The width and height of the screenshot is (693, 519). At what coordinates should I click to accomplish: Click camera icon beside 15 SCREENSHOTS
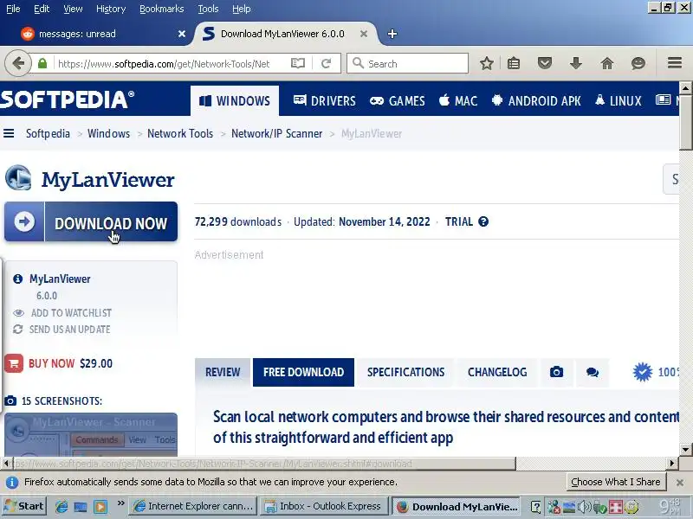click(x=10, y=400)
